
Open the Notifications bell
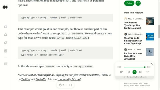(5, 34)
